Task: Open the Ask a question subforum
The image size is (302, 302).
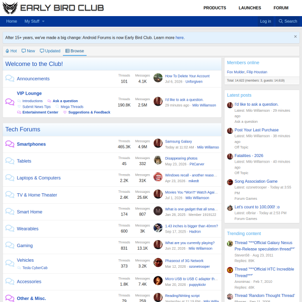Action: [65, 101]
